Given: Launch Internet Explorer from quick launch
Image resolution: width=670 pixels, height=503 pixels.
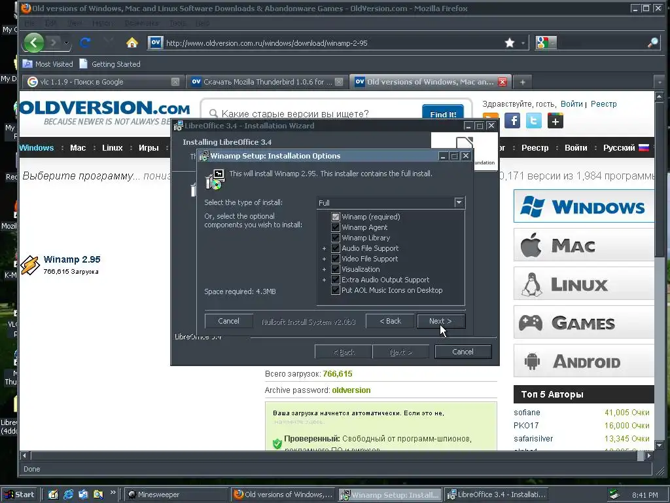Looking at the screenshot, I should click(68, 494).
